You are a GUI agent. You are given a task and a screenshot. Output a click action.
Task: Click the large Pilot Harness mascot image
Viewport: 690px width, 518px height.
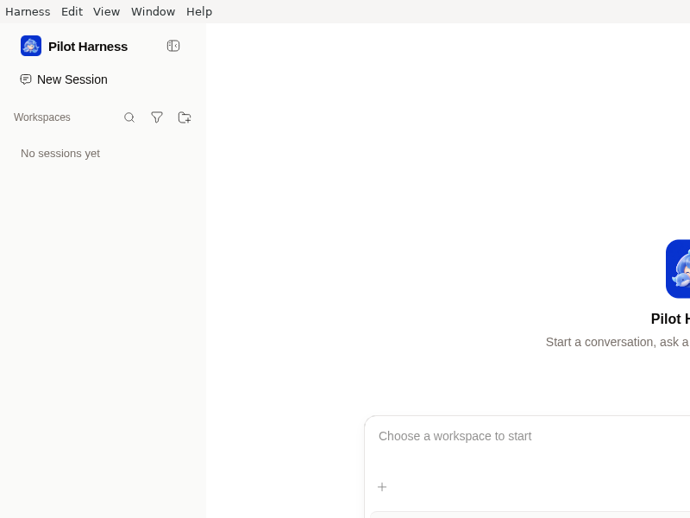pyautogui.click(x=678, y=268)
